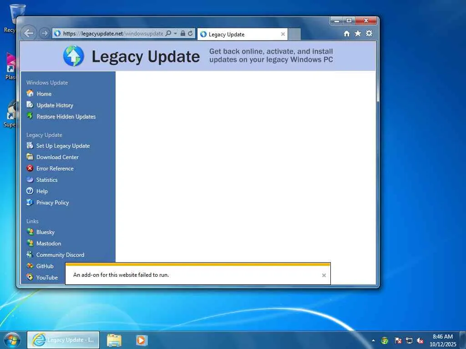The width and height of the screenshot is (466, 349).
Task: Click the address bar search magnifier icon
Action: pyautogui.click(x=168, y=33)
